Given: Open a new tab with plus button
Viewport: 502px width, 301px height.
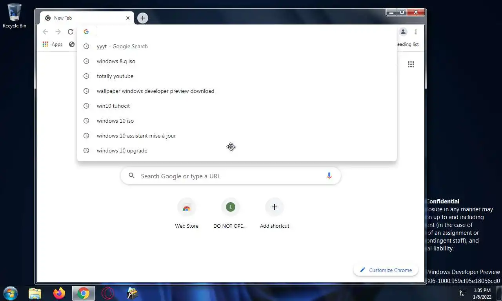Looking at the screenshot, I should pyautogui.click(x=143, y=18).
